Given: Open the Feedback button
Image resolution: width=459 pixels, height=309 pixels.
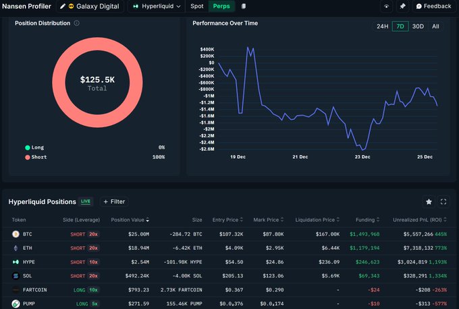Looking at the screenshot, I should 433,6.
